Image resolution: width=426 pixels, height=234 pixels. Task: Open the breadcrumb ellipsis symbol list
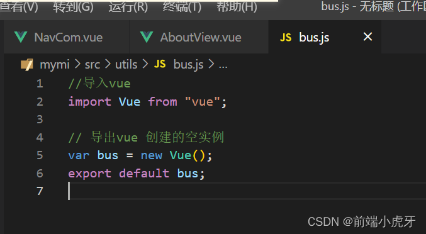(x=223, y=65)
